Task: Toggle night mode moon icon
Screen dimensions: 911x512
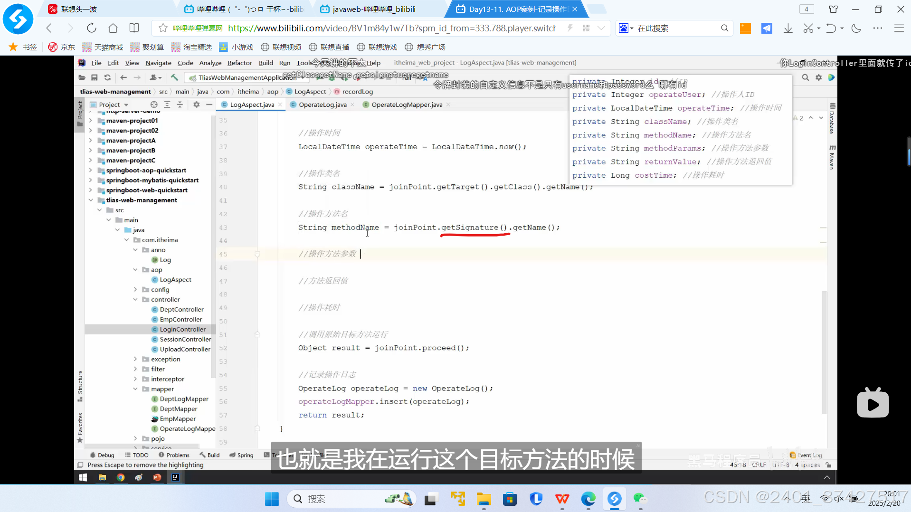Action: click(x=856, y=28)
